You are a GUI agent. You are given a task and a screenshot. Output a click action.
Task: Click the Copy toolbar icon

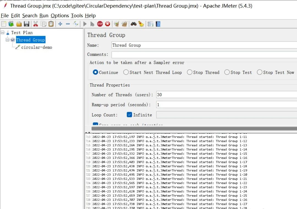pos(43,24)
